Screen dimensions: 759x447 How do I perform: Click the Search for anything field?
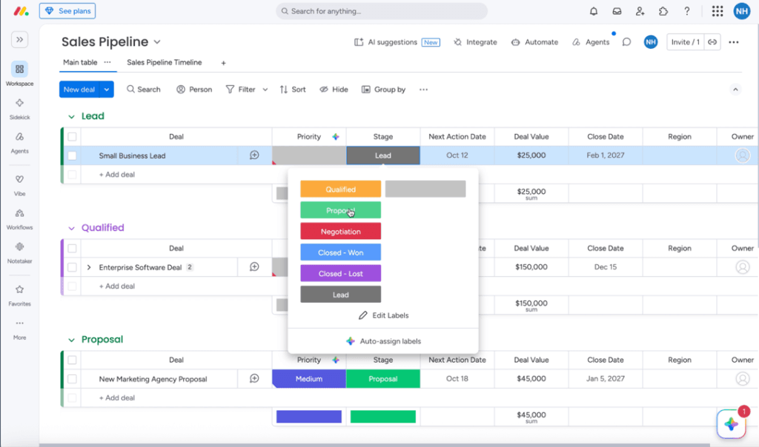[382, 11]
